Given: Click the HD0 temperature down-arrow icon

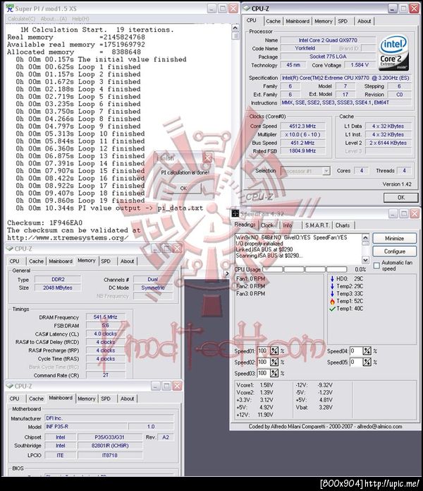Looking at the screenshot, I should [332, 278].
